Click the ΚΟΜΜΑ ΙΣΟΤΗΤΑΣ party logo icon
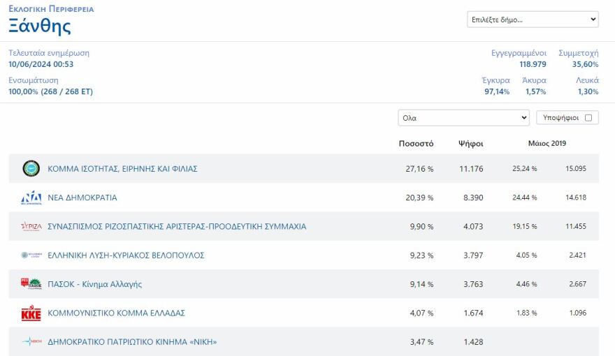The height and width of the screenshot is (356, 615). click(31, 169)
